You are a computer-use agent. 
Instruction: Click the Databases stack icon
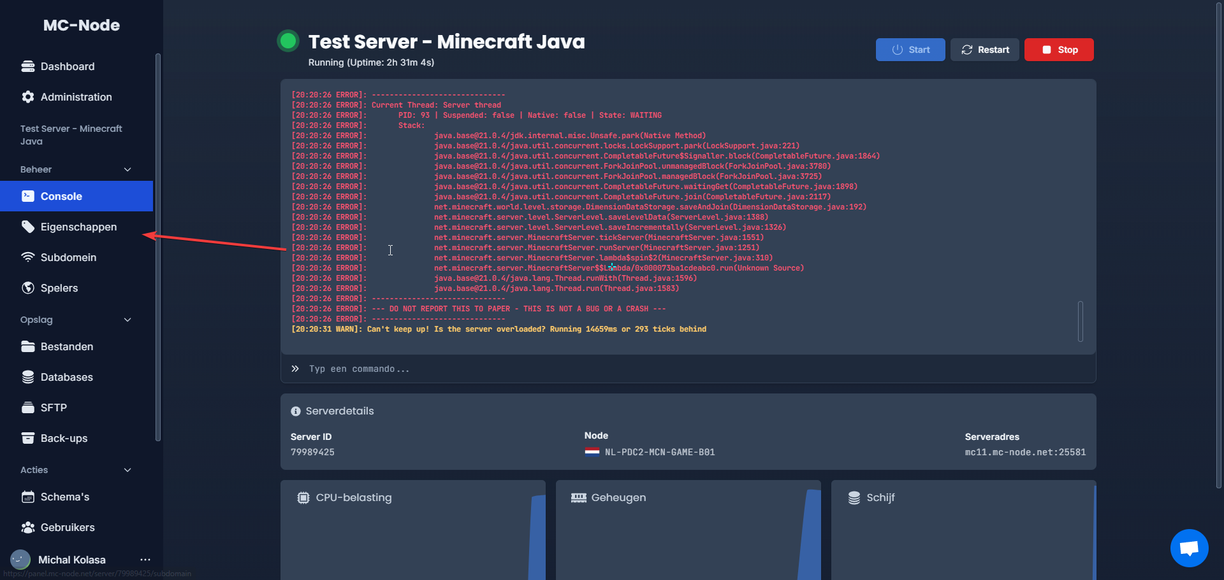pos(28,377)
